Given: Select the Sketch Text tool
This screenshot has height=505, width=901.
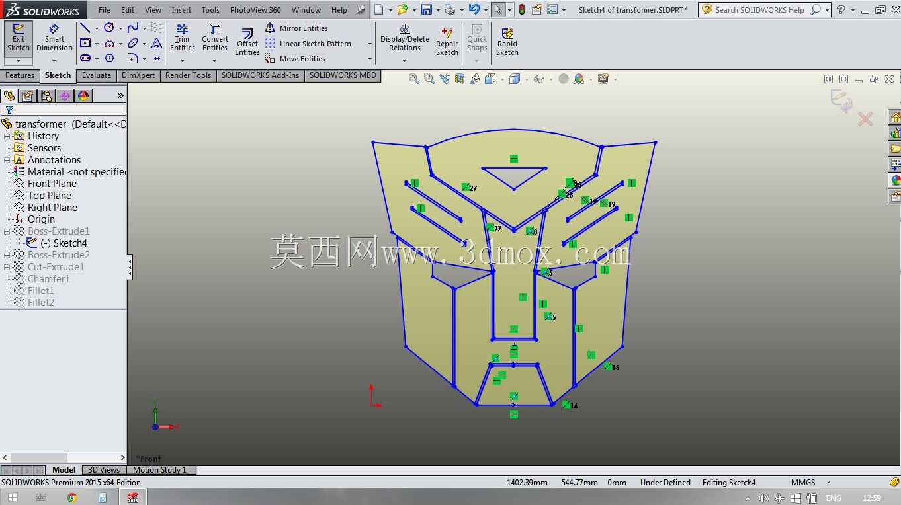Looking at the screenshot, I should (157, 43).
